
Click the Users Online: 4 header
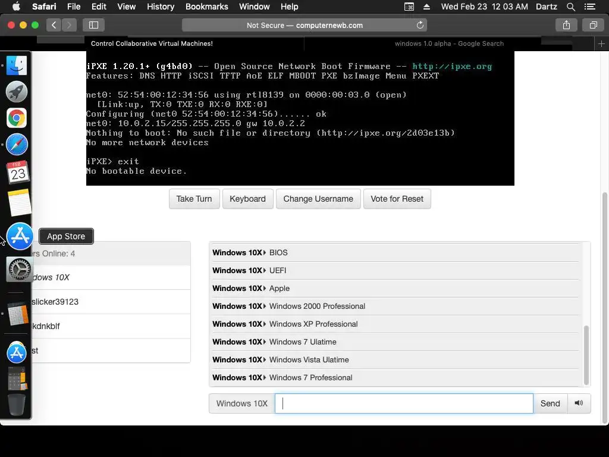111,253
